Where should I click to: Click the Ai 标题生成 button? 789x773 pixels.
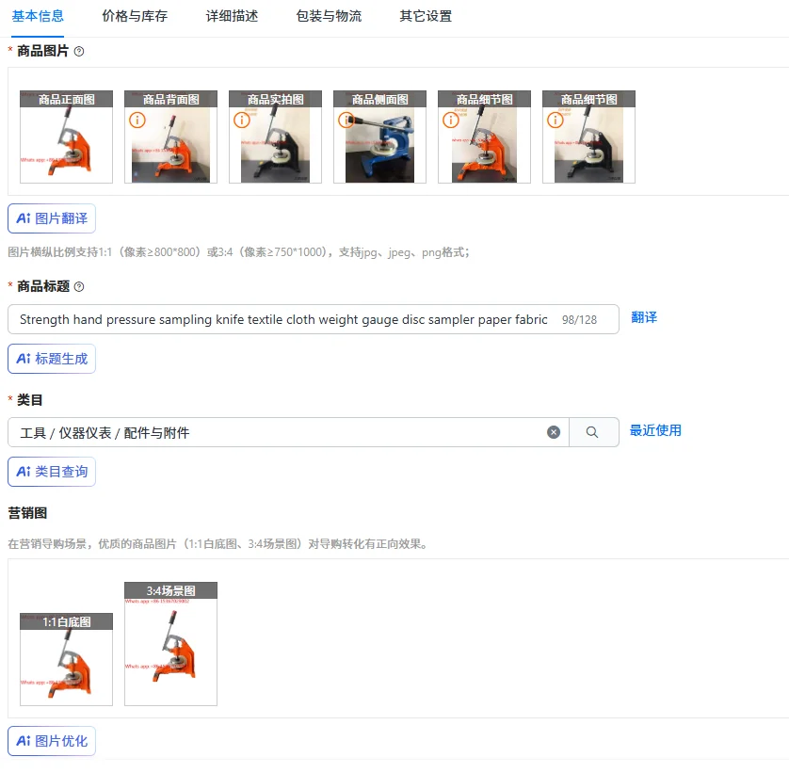[x=52, y=359]
